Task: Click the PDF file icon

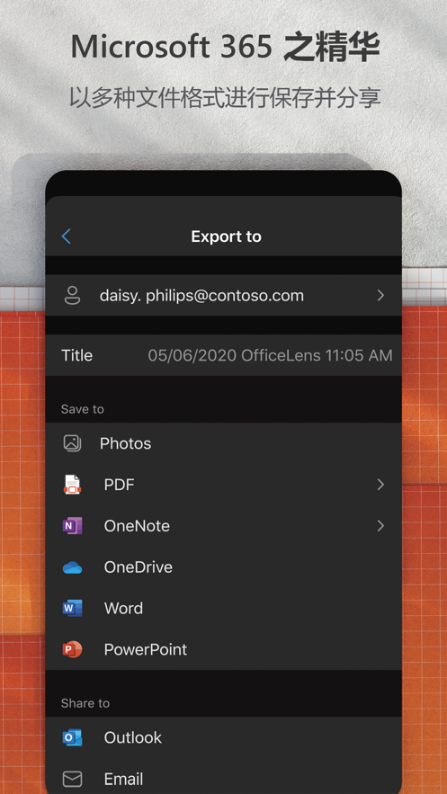Action: (x=72, y=485)
